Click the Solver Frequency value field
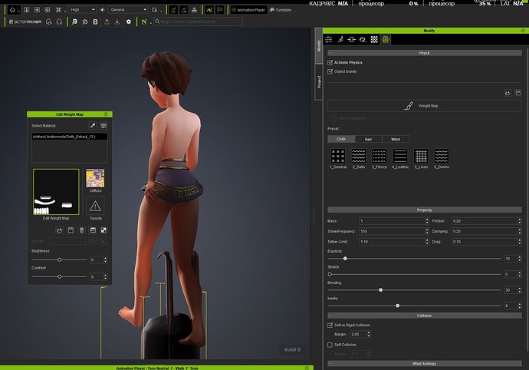Viewport: 529px width, 370px height. click(392, 232)
